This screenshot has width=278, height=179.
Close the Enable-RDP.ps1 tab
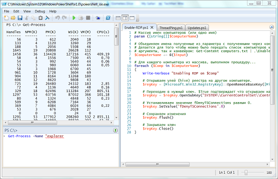pyautogui.click(x=152, y=28)
